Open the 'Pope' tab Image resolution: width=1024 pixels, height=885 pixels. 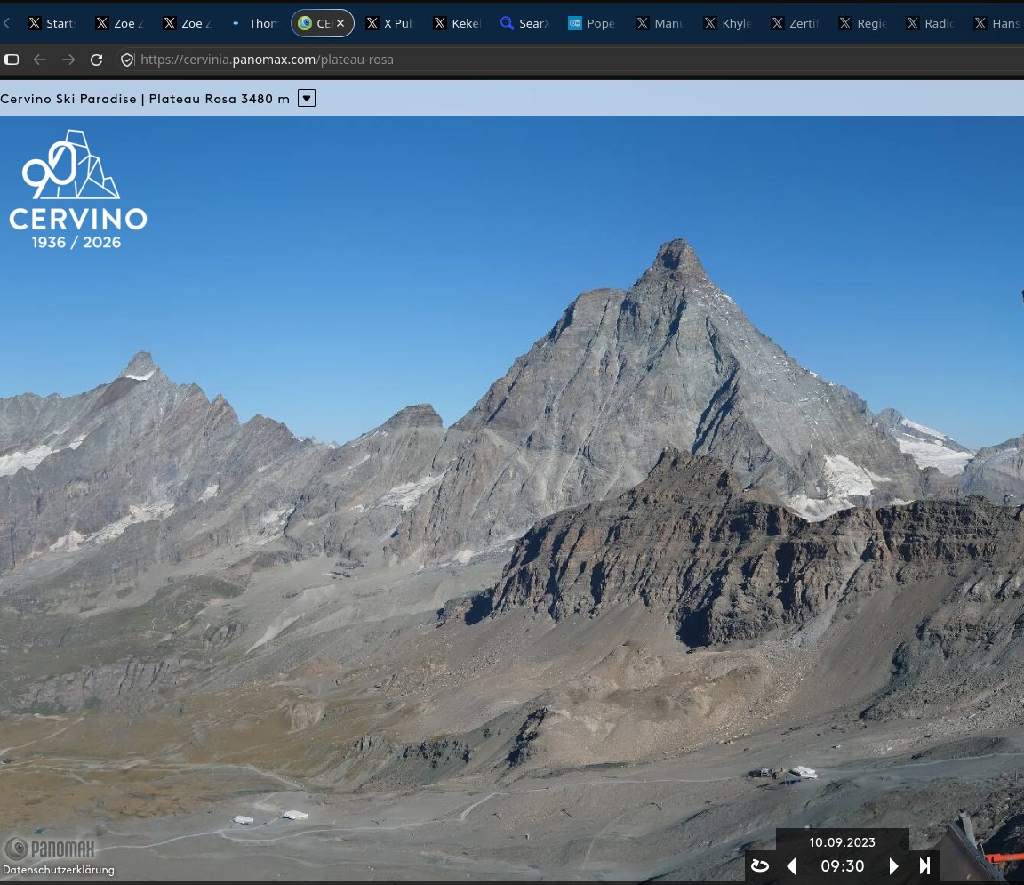click(592, 23)
